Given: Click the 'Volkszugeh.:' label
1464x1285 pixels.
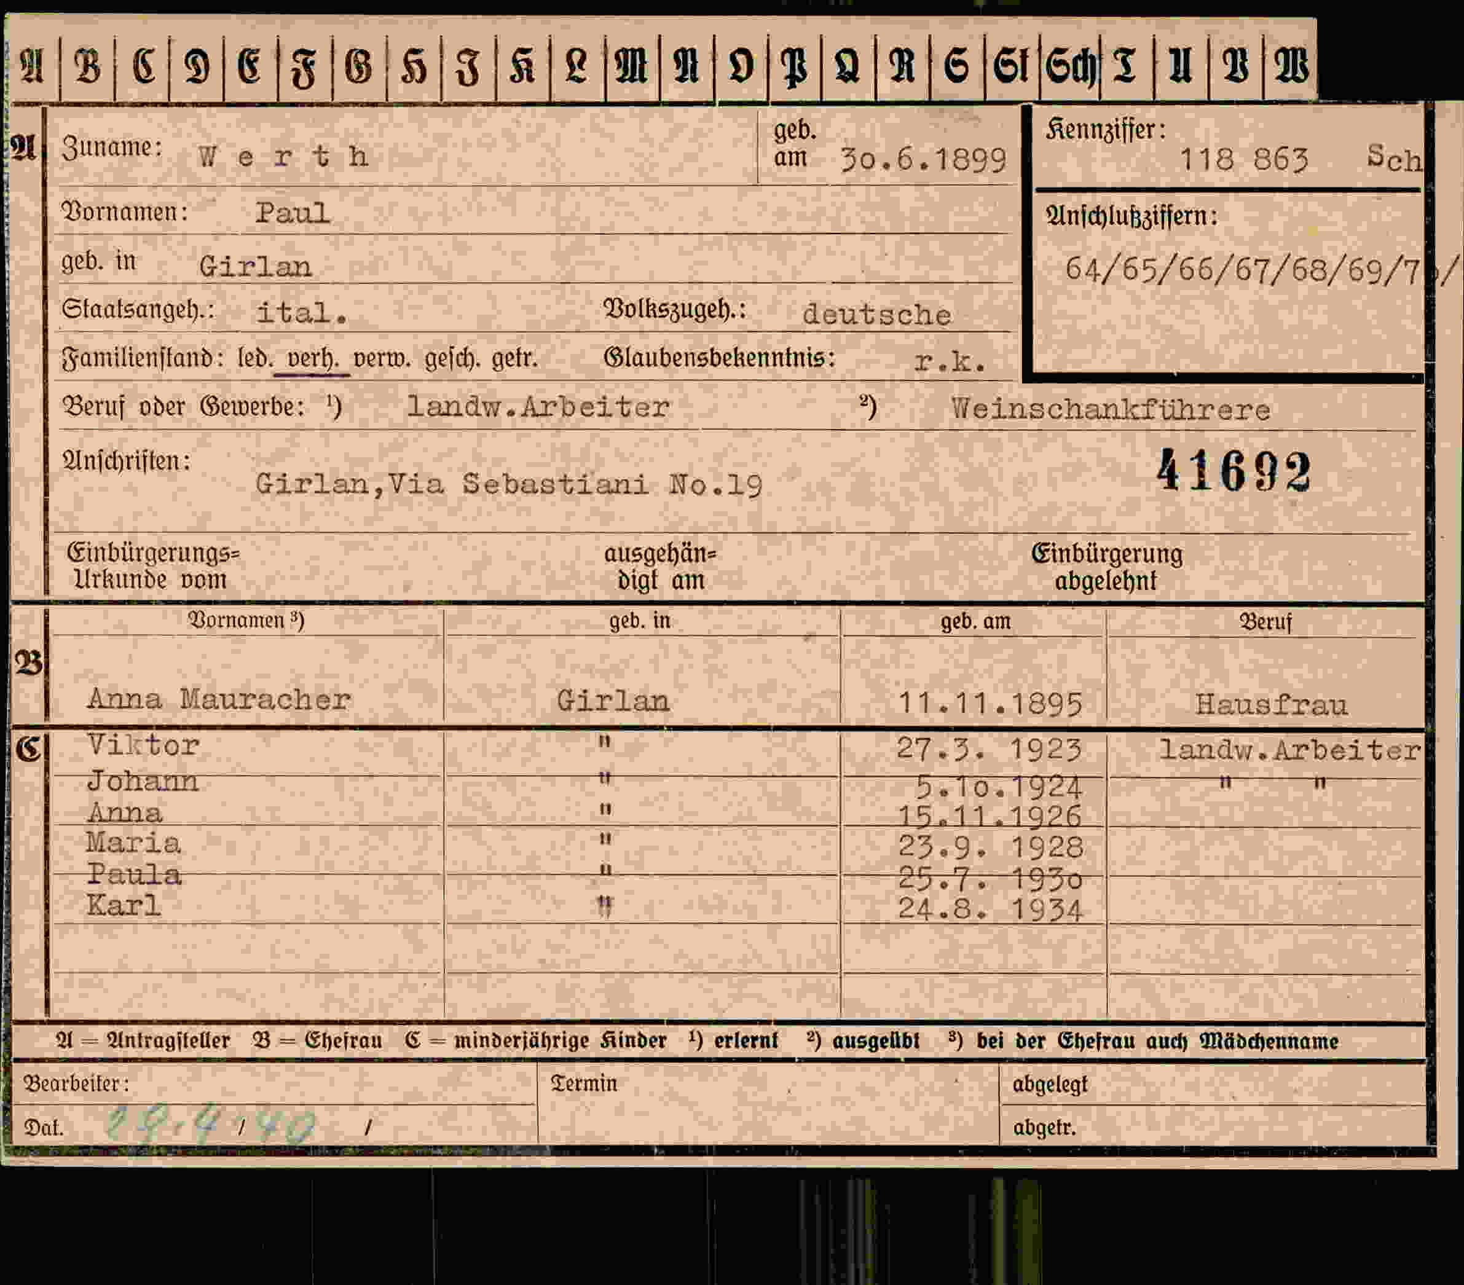Looking at the screenshot, I should click(x=675, y=310).
